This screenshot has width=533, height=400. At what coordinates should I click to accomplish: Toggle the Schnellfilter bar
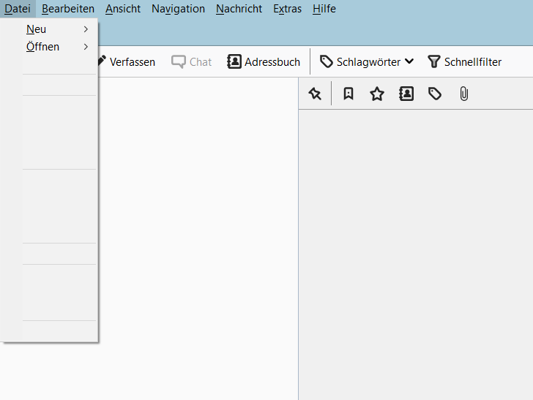click(465, 62)
